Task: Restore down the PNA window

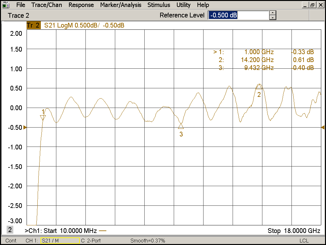Action: click(x=312, y=5)
